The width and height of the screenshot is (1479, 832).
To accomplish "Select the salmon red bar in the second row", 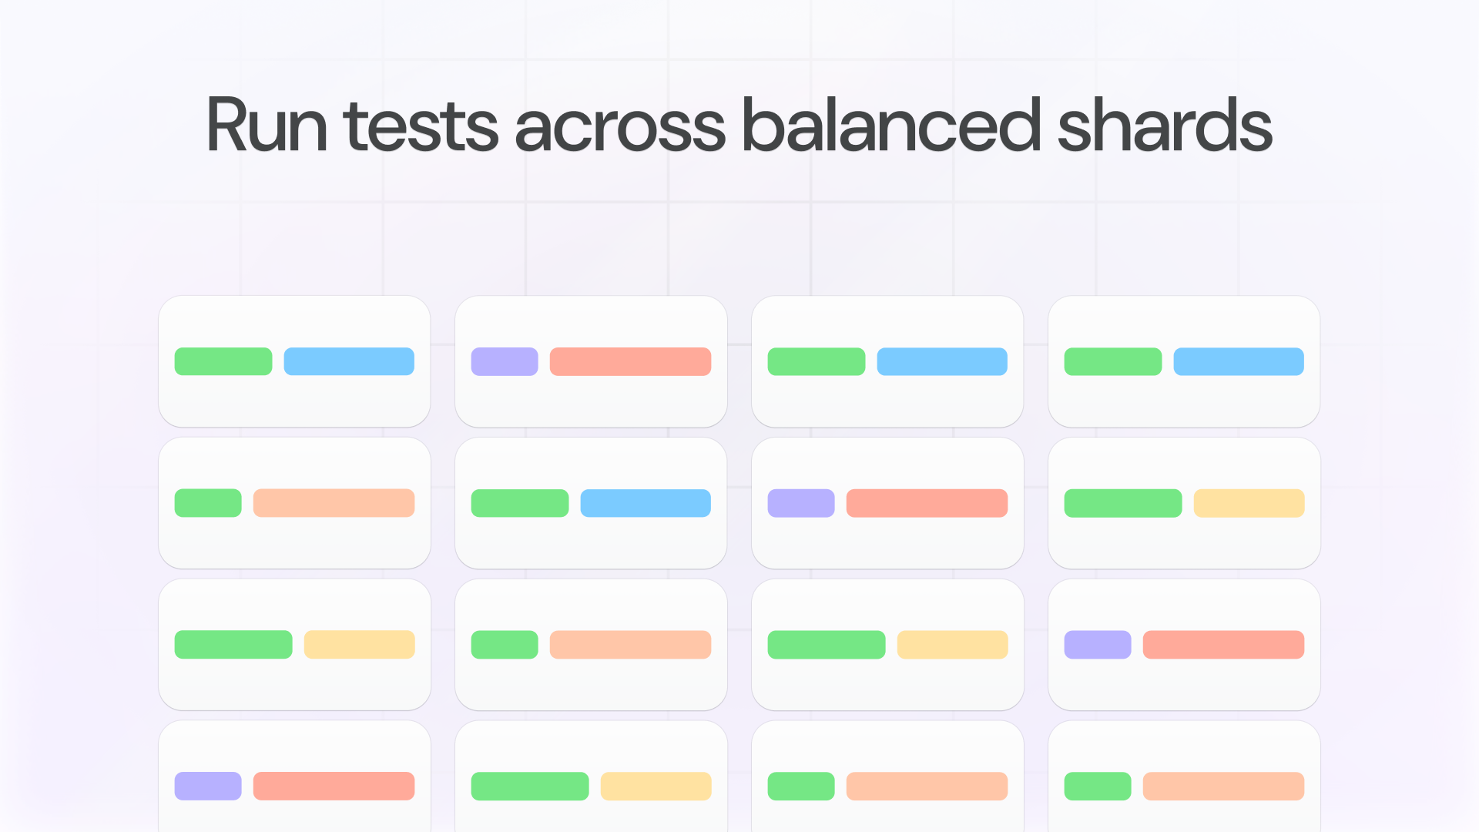I will coord(927,503).
